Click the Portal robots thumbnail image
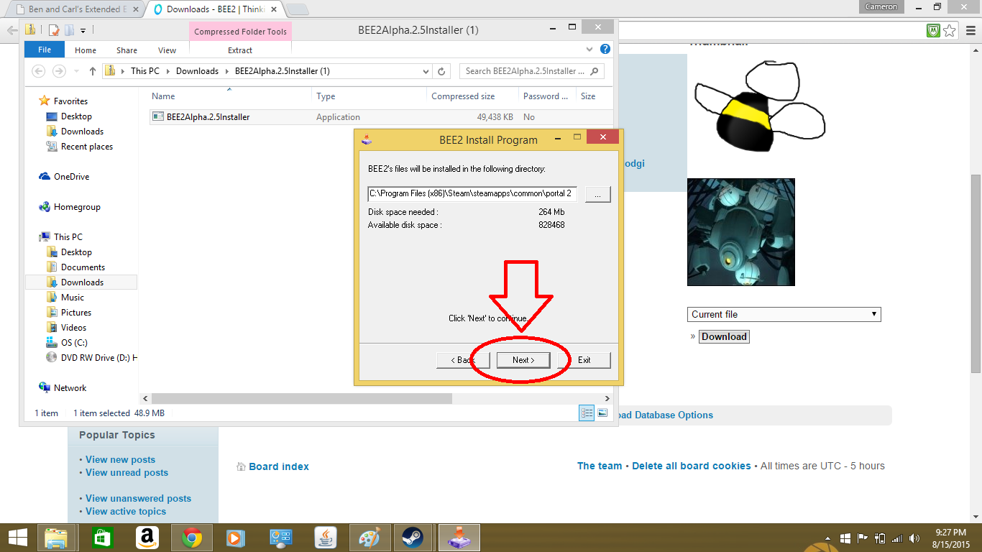Viewport: 982px width, 552px height. coord(741,232)
